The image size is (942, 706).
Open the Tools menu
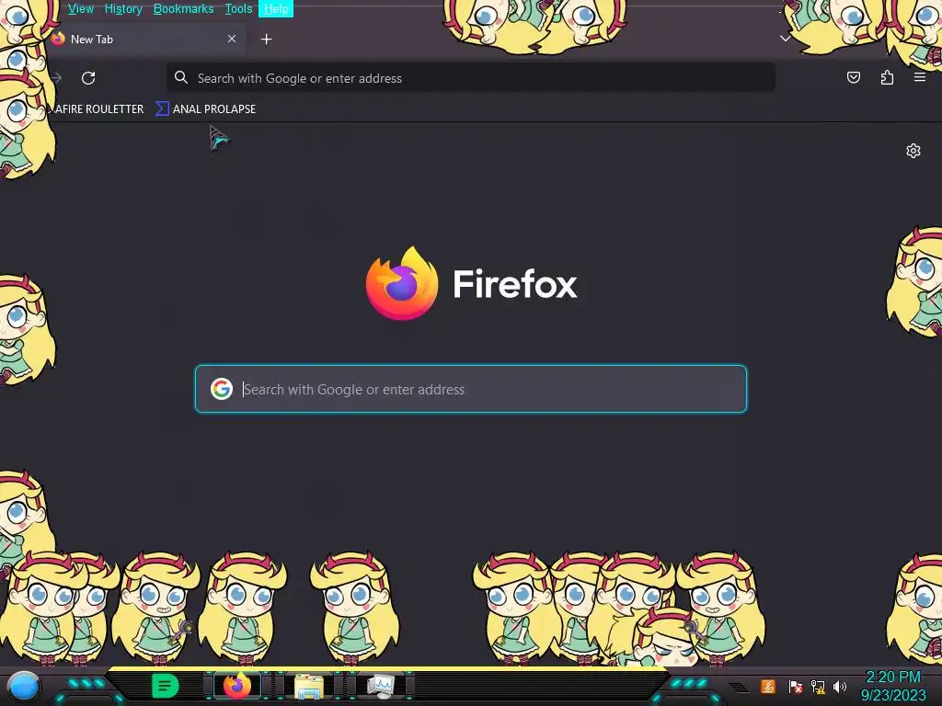click(x=238, y=9)
